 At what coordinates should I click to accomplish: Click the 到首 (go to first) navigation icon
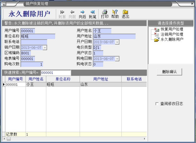[62, 12]
